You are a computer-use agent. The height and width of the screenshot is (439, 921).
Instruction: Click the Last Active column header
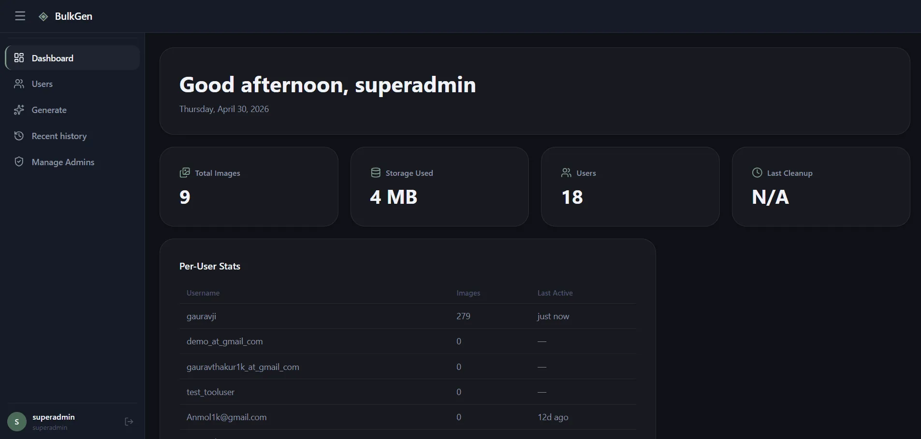[555, 293]
